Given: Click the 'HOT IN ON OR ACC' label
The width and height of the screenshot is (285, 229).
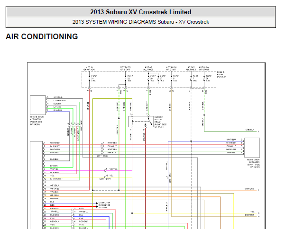Looking at the screenshot, I should point(89,68).
